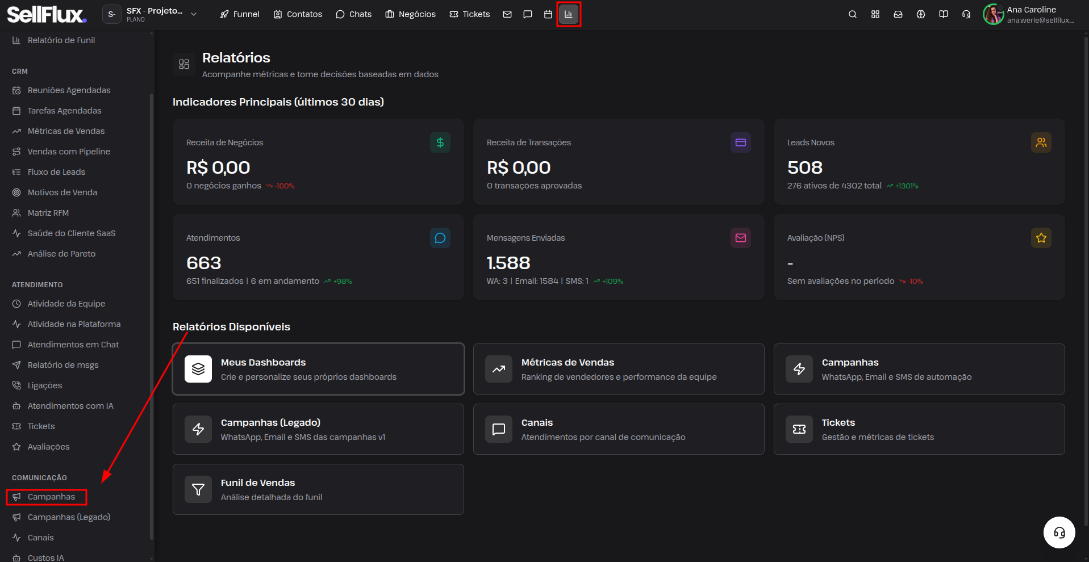1089x562 pixels.
Task: Open the floating support headset button
Action: pos(1059,532)
